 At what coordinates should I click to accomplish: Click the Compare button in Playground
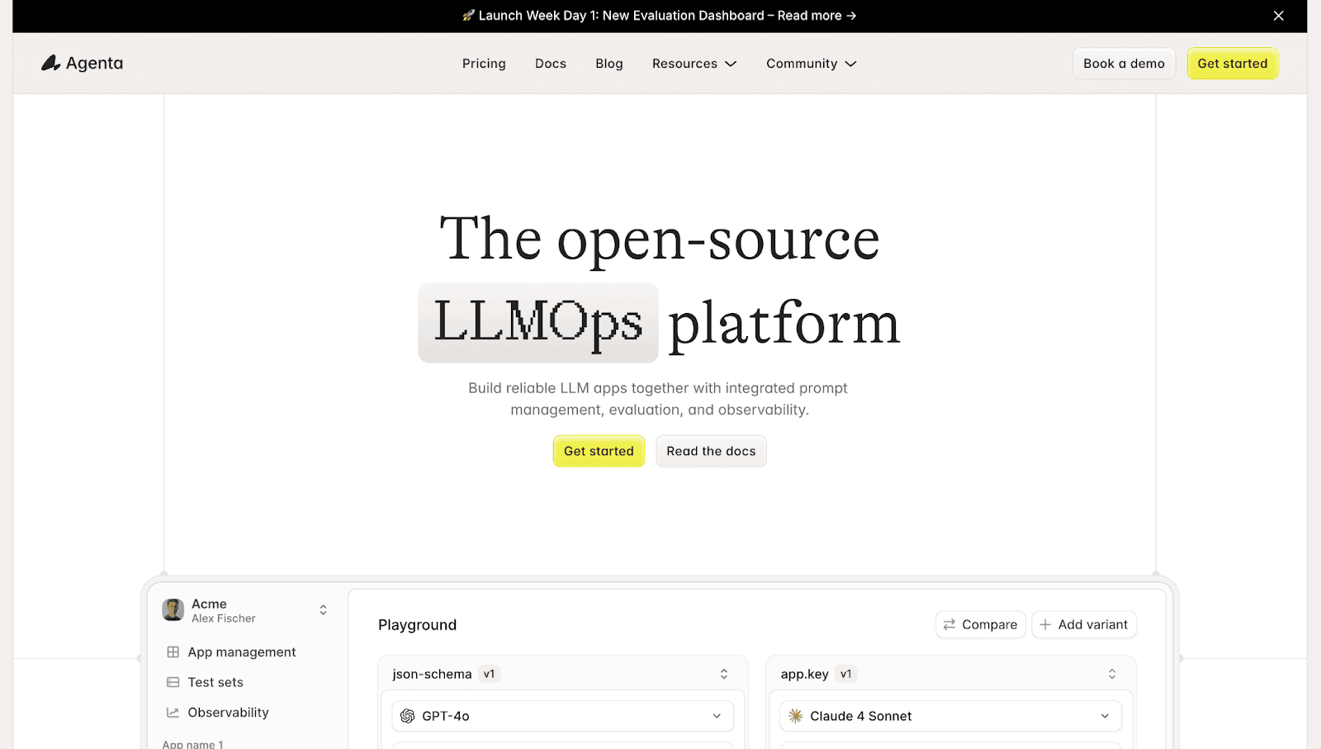click(x=981, y=625)
